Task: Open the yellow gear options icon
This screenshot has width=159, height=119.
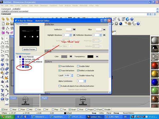Action: pos(129,24)
